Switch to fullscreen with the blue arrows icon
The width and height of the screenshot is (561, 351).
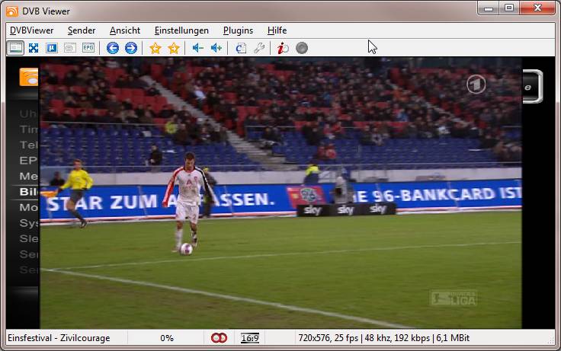[x=34, y=48]
